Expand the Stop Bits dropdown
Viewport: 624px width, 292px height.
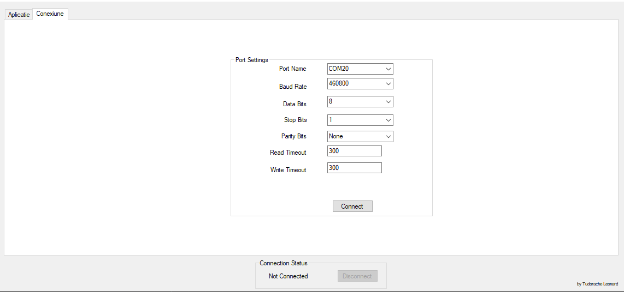360,120
